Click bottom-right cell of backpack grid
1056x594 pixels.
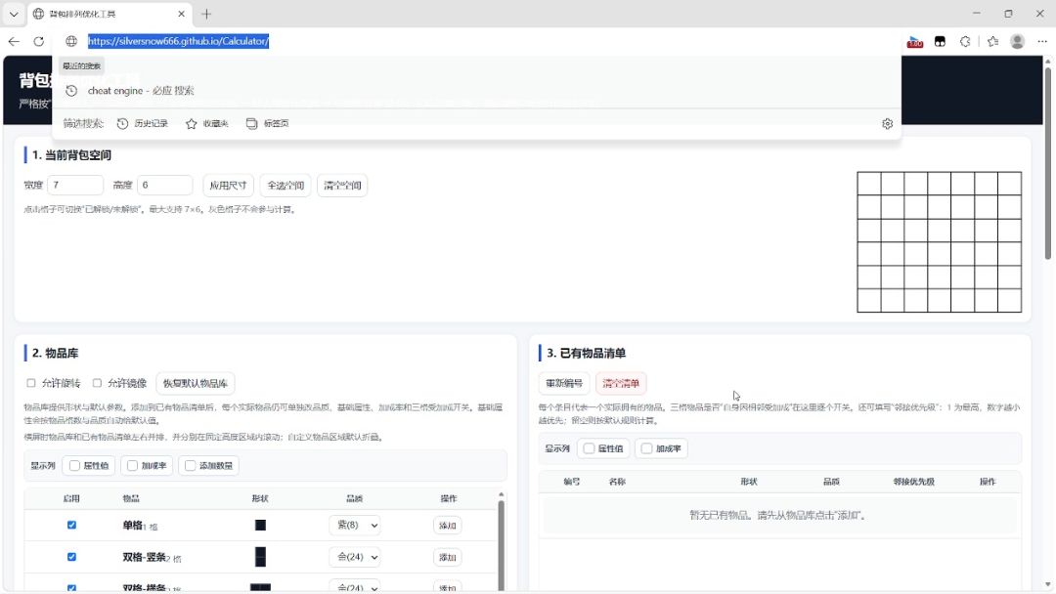click(x=1009, y=301)
